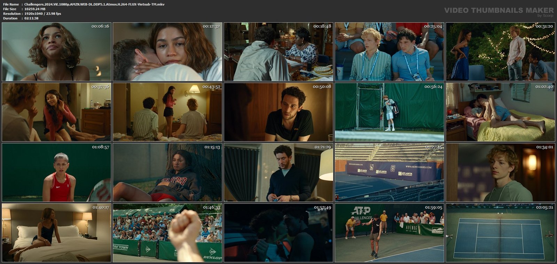Open the thumbnail at timestamp 00:18:48
This screenshot has height=264, width=557.
tap(278, 52)
